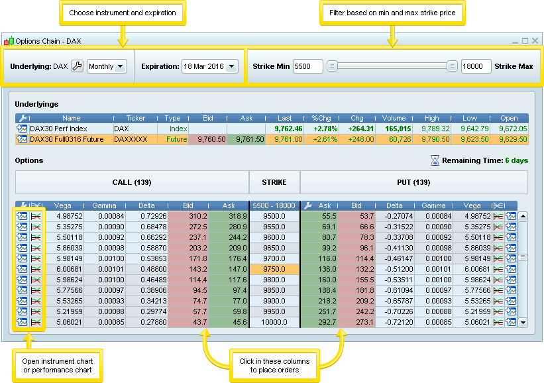Click wrench icon in call options header
This screenshot has height=383, width=544.
23,205
